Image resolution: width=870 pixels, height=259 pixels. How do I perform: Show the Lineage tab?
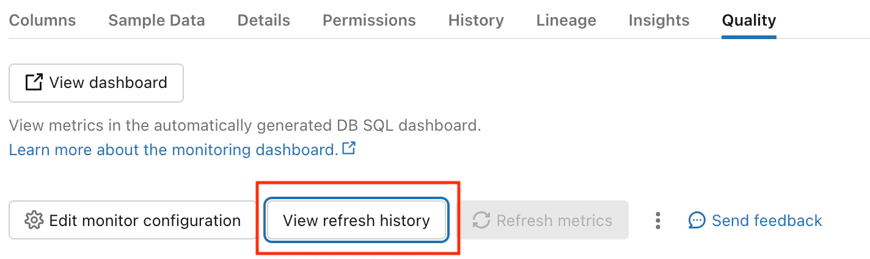566,20
